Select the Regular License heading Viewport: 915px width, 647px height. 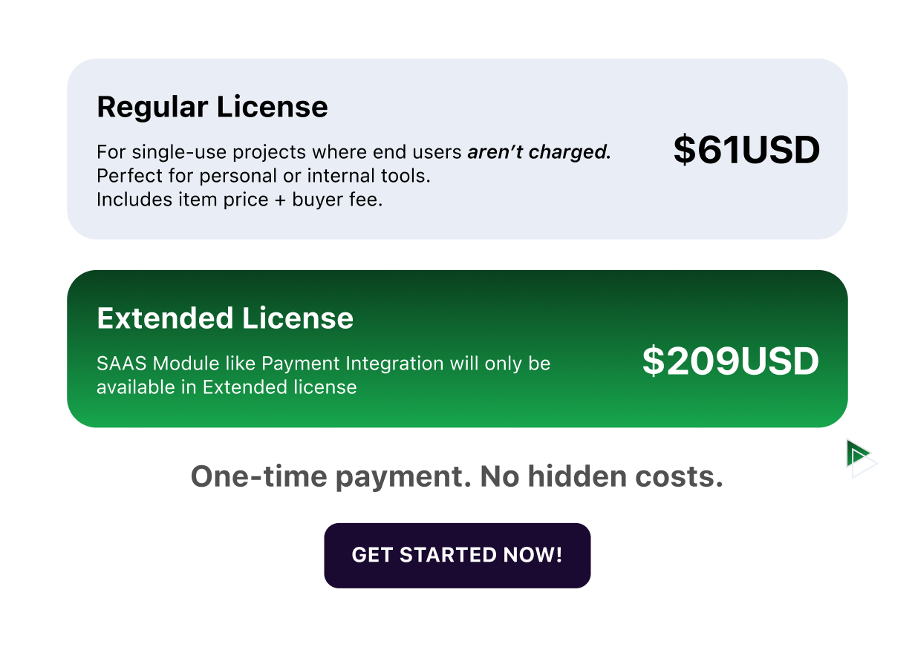click(212, 108)
